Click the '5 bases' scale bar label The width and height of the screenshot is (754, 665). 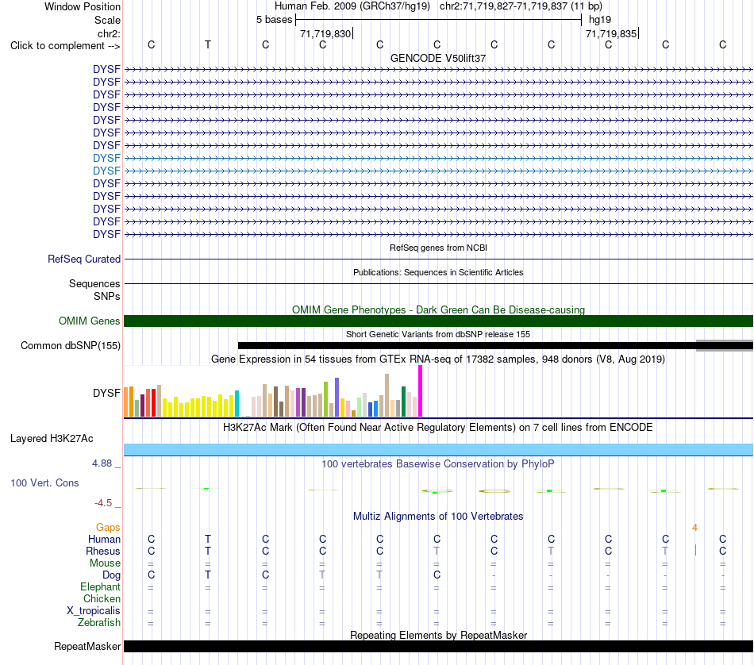[274, 20]
